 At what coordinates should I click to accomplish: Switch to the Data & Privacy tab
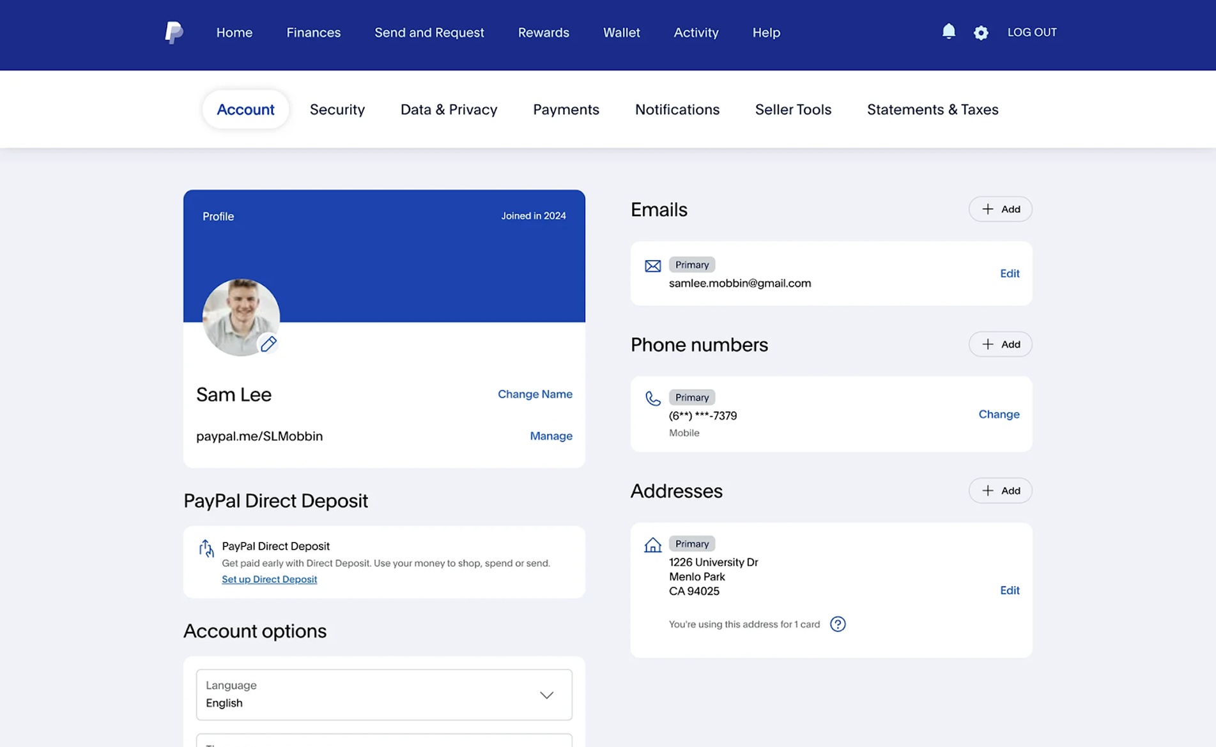(x=449, y=109)
